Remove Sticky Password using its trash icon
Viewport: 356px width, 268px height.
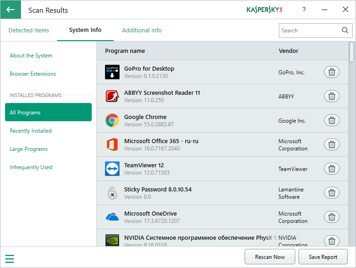click(x=332, y=193)
